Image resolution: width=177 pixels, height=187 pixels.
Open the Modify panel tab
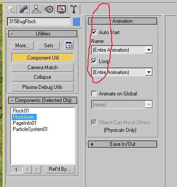24,9
